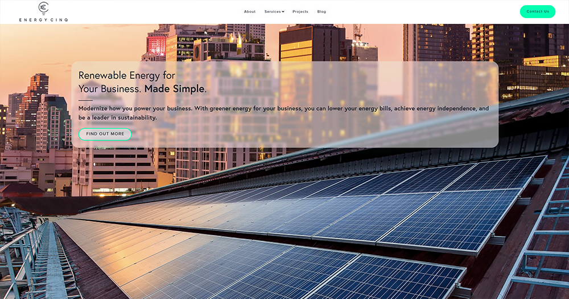Open the Services menu item
The width and height of the screenshot is (569, 299).
(272, 12)
